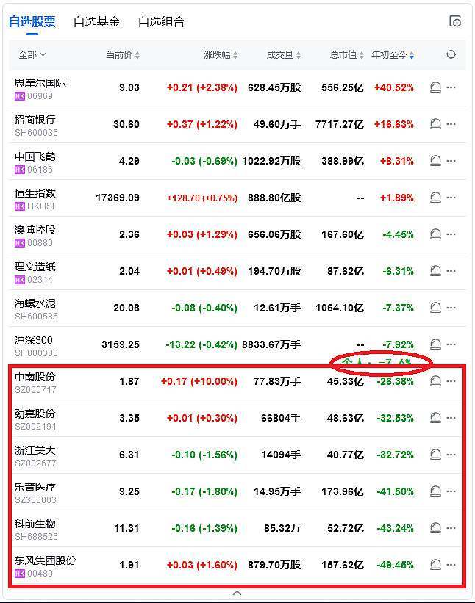Switch to 自选组合 tab
This screenshot has width=475, height=603.
click(x=161, y=21)
